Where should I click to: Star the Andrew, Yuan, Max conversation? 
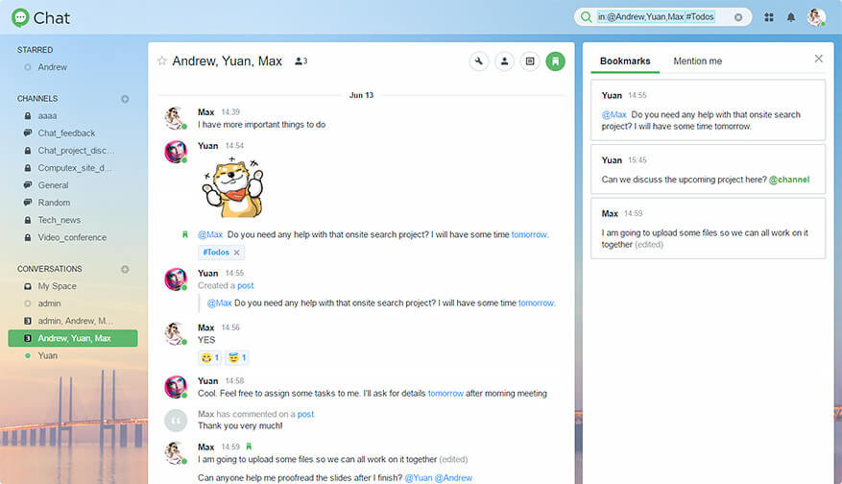click(161, 61)
